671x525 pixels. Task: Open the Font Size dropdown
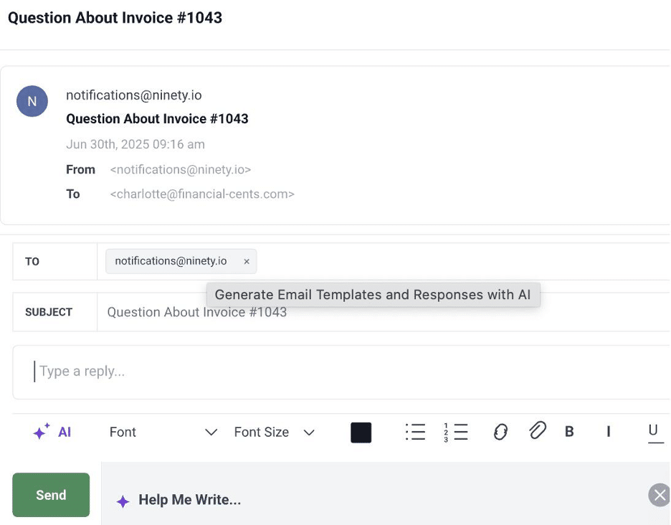pyautogui.click(x=275, y=432)
